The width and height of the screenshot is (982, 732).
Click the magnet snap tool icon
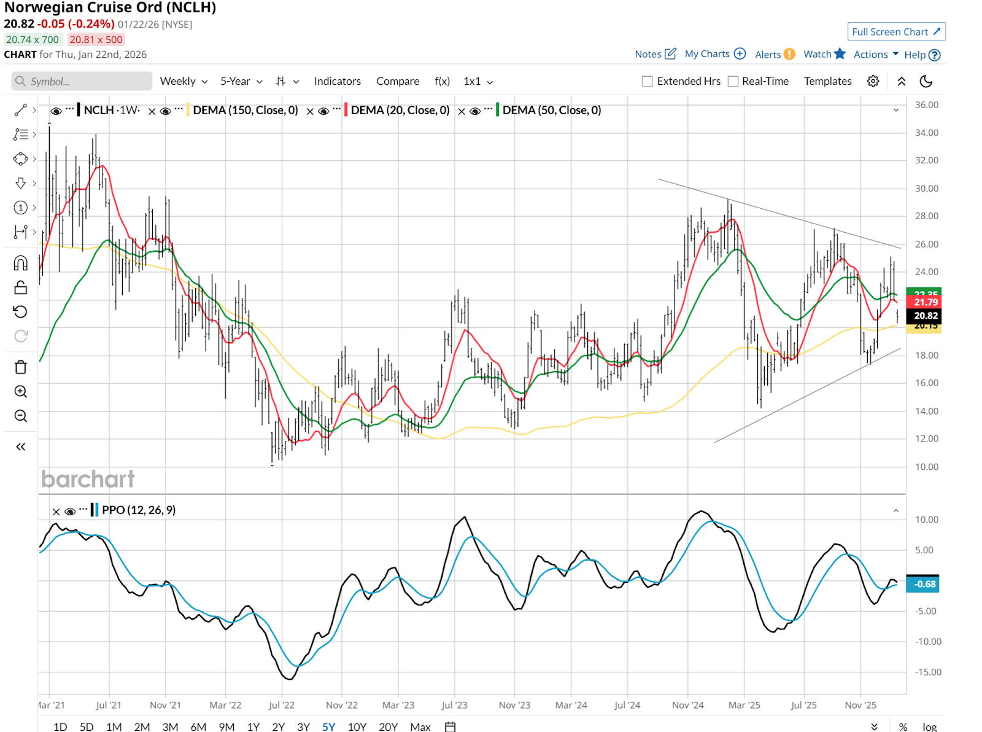click(20, 263)
